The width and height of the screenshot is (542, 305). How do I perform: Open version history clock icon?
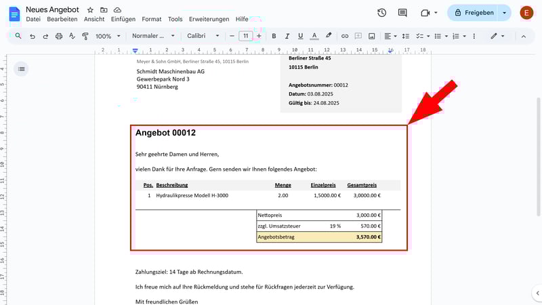(x=382, y=13)
